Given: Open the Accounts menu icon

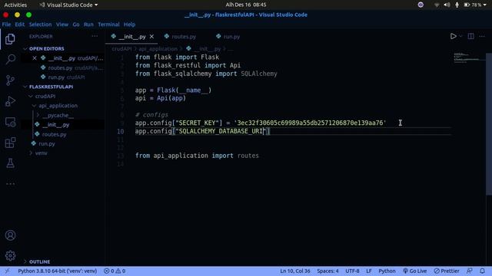Looking at the screenshot, I should coord(10,235).
